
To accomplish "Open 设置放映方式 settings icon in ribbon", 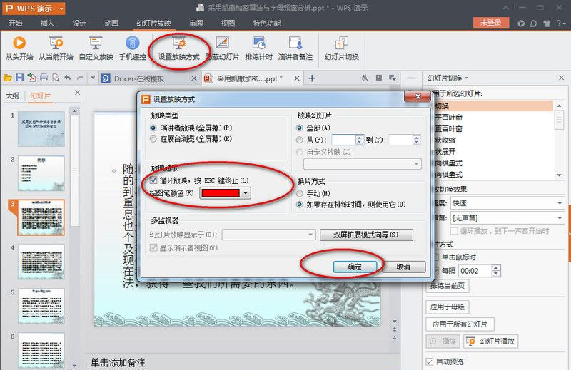I will pos(178,43).
